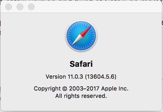Screen dimensions: 163x112
Task: Close the About Safari window
Action: [x=9, y=7]
